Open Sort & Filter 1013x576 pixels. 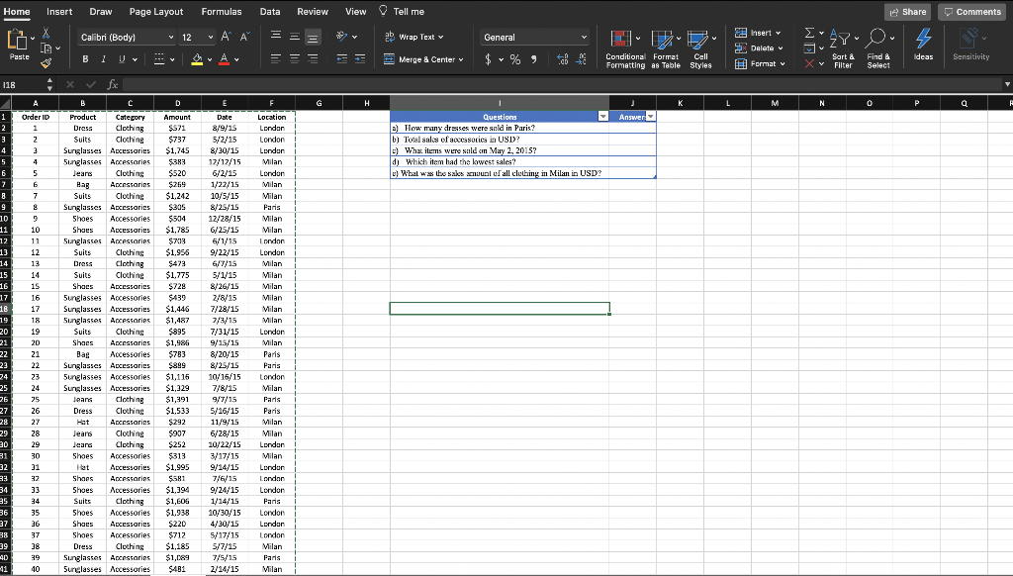click(x=843, y=48)
